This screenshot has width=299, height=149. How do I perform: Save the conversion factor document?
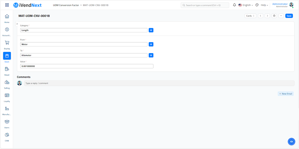pyautogui.click(x=289, y=16)
